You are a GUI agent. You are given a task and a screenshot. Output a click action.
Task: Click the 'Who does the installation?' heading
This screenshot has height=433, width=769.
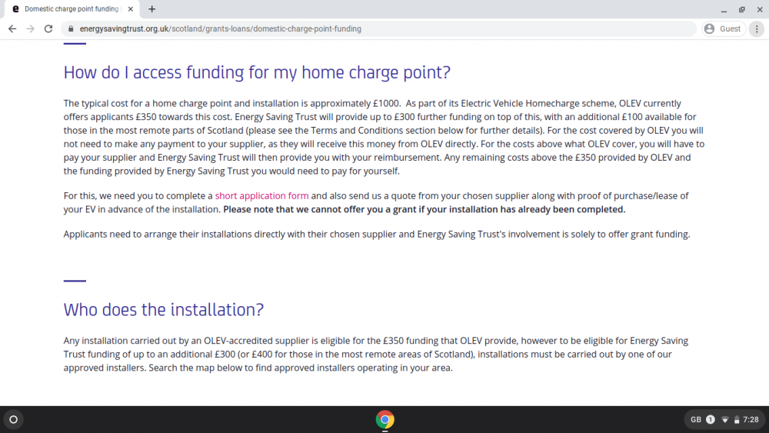163,310
